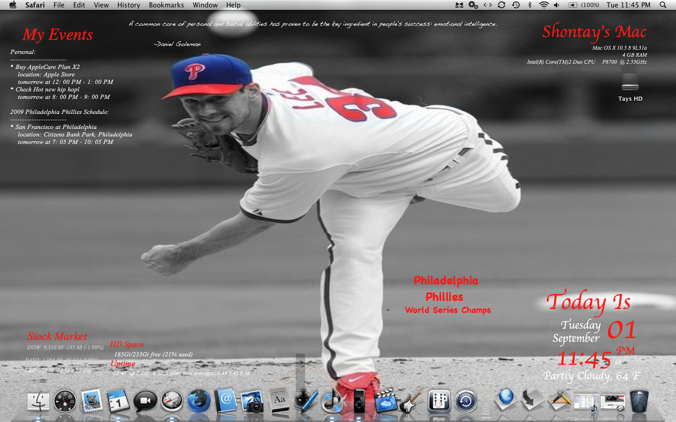676x422 pixels.
Task: Click keypad remote app icon in Dock
Action: (439, 402)
